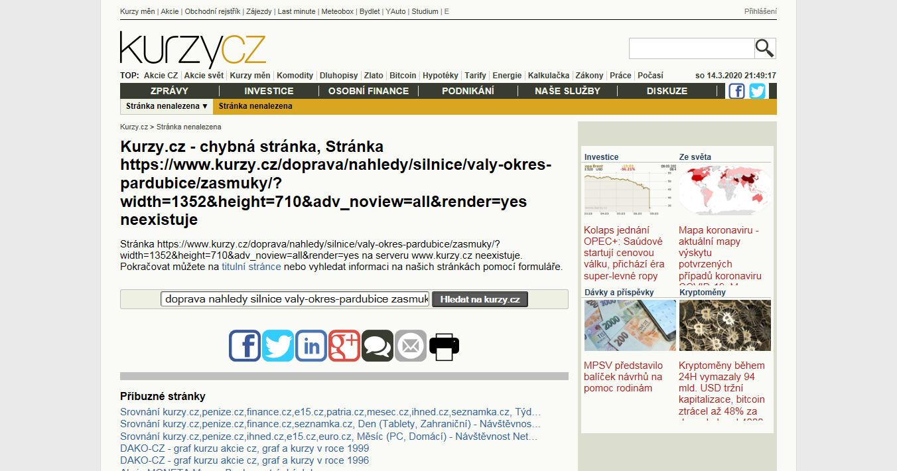Open the Studium top link

[x=425, y=11]
